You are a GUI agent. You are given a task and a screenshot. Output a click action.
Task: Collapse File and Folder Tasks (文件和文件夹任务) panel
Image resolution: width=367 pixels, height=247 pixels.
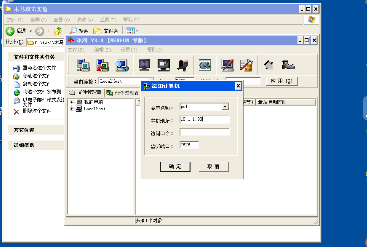pos(36,57)
